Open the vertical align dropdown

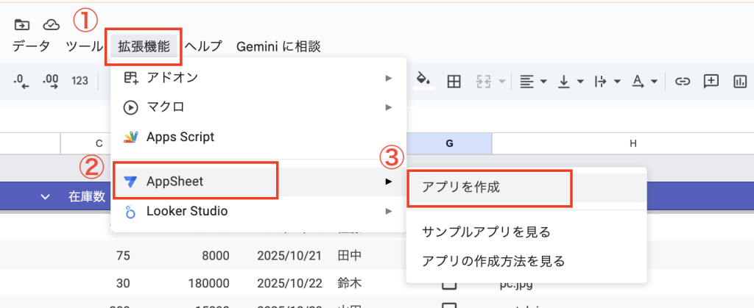click(569, 81)
